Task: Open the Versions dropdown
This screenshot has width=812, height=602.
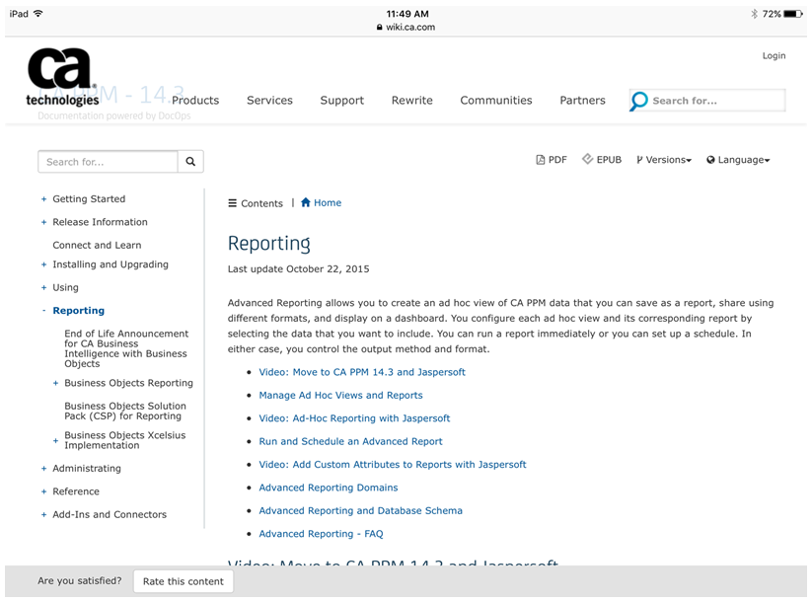Action: point(664,160)
